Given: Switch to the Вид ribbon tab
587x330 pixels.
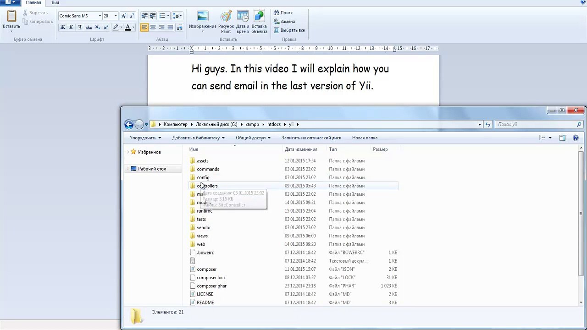Looking at the screenshot, I should 55,3.
